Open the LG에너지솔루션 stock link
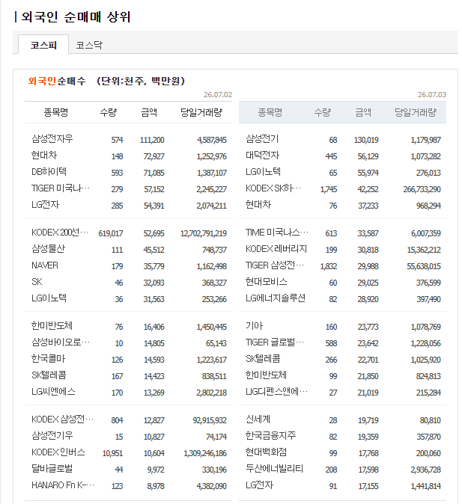 pyautogui.click(x=276, y=298)
